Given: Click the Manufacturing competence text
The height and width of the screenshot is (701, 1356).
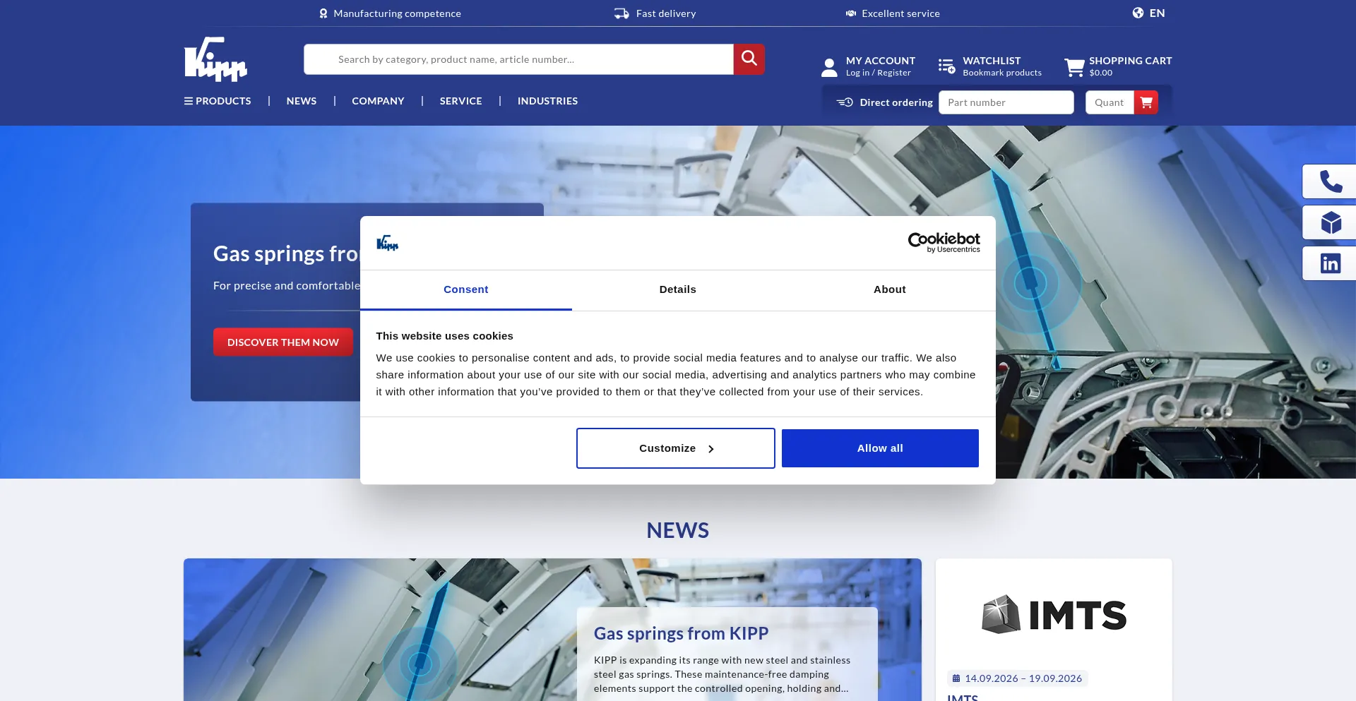Looking at the screenshot, I should (397, 13).
